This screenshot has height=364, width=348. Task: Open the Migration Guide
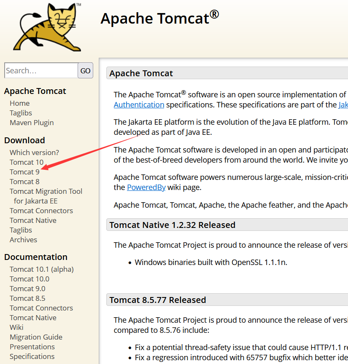click(x=36, y=337)
